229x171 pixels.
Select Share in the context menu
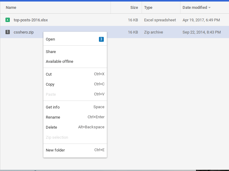[51, 52]
